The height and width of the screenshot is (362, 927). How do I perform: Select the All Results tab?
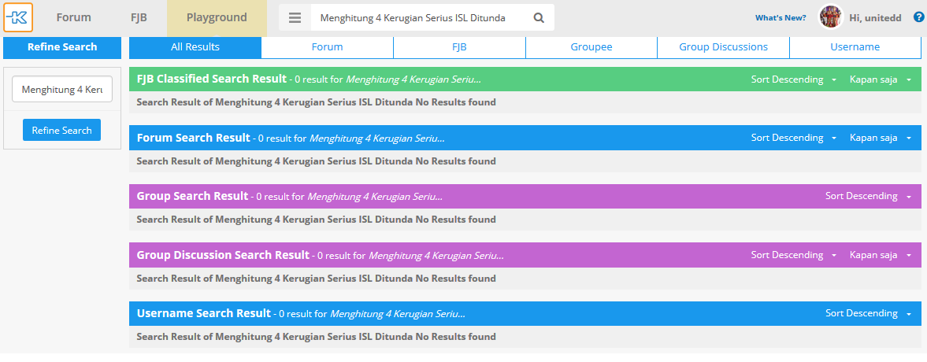tap(195, 47)
